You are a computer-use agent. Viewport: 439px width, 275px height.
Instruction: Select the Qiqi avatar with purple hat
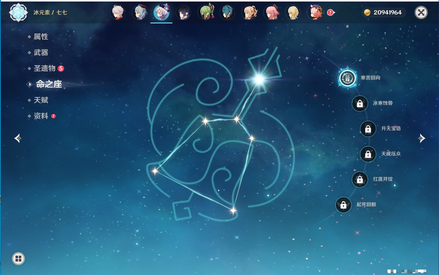point(161,12)
